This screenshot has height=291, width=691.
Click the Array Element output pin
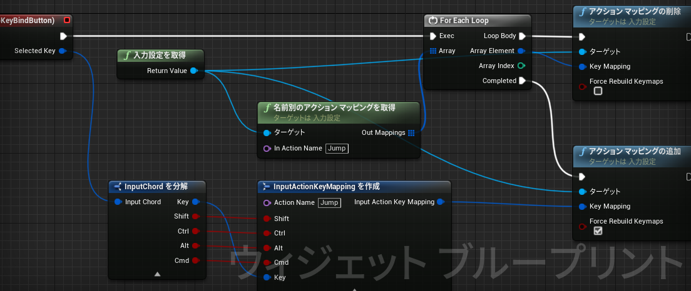coord(521,51)
